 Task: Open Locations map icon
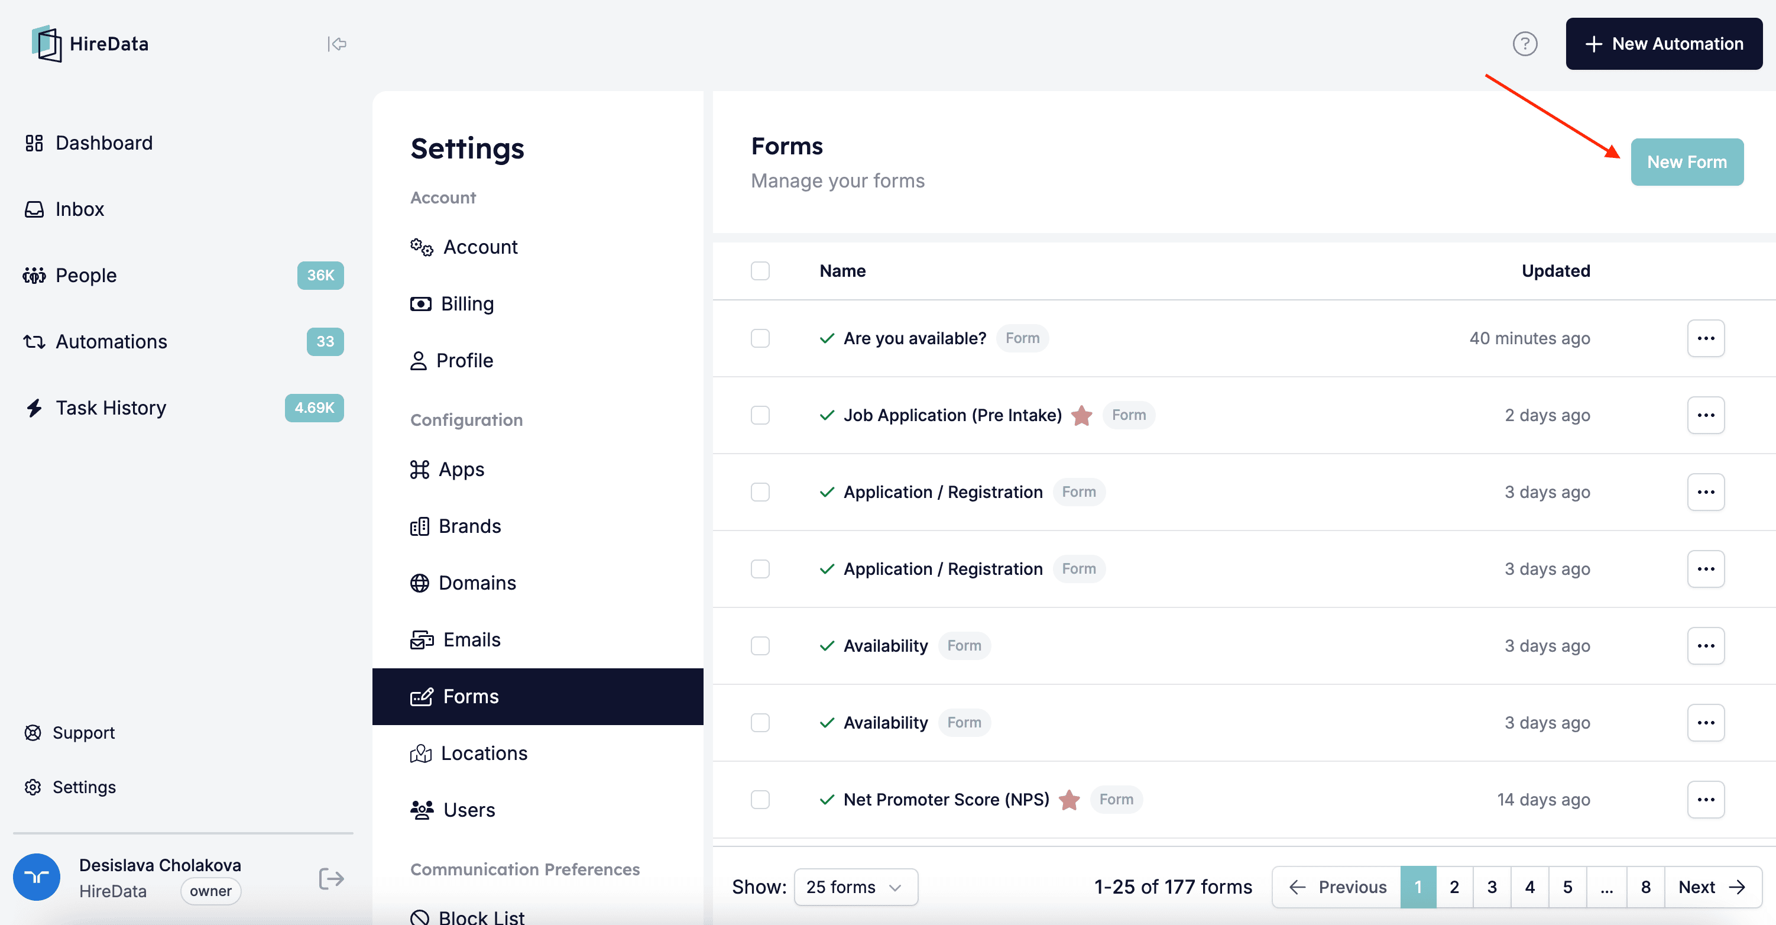coord(420,753)
